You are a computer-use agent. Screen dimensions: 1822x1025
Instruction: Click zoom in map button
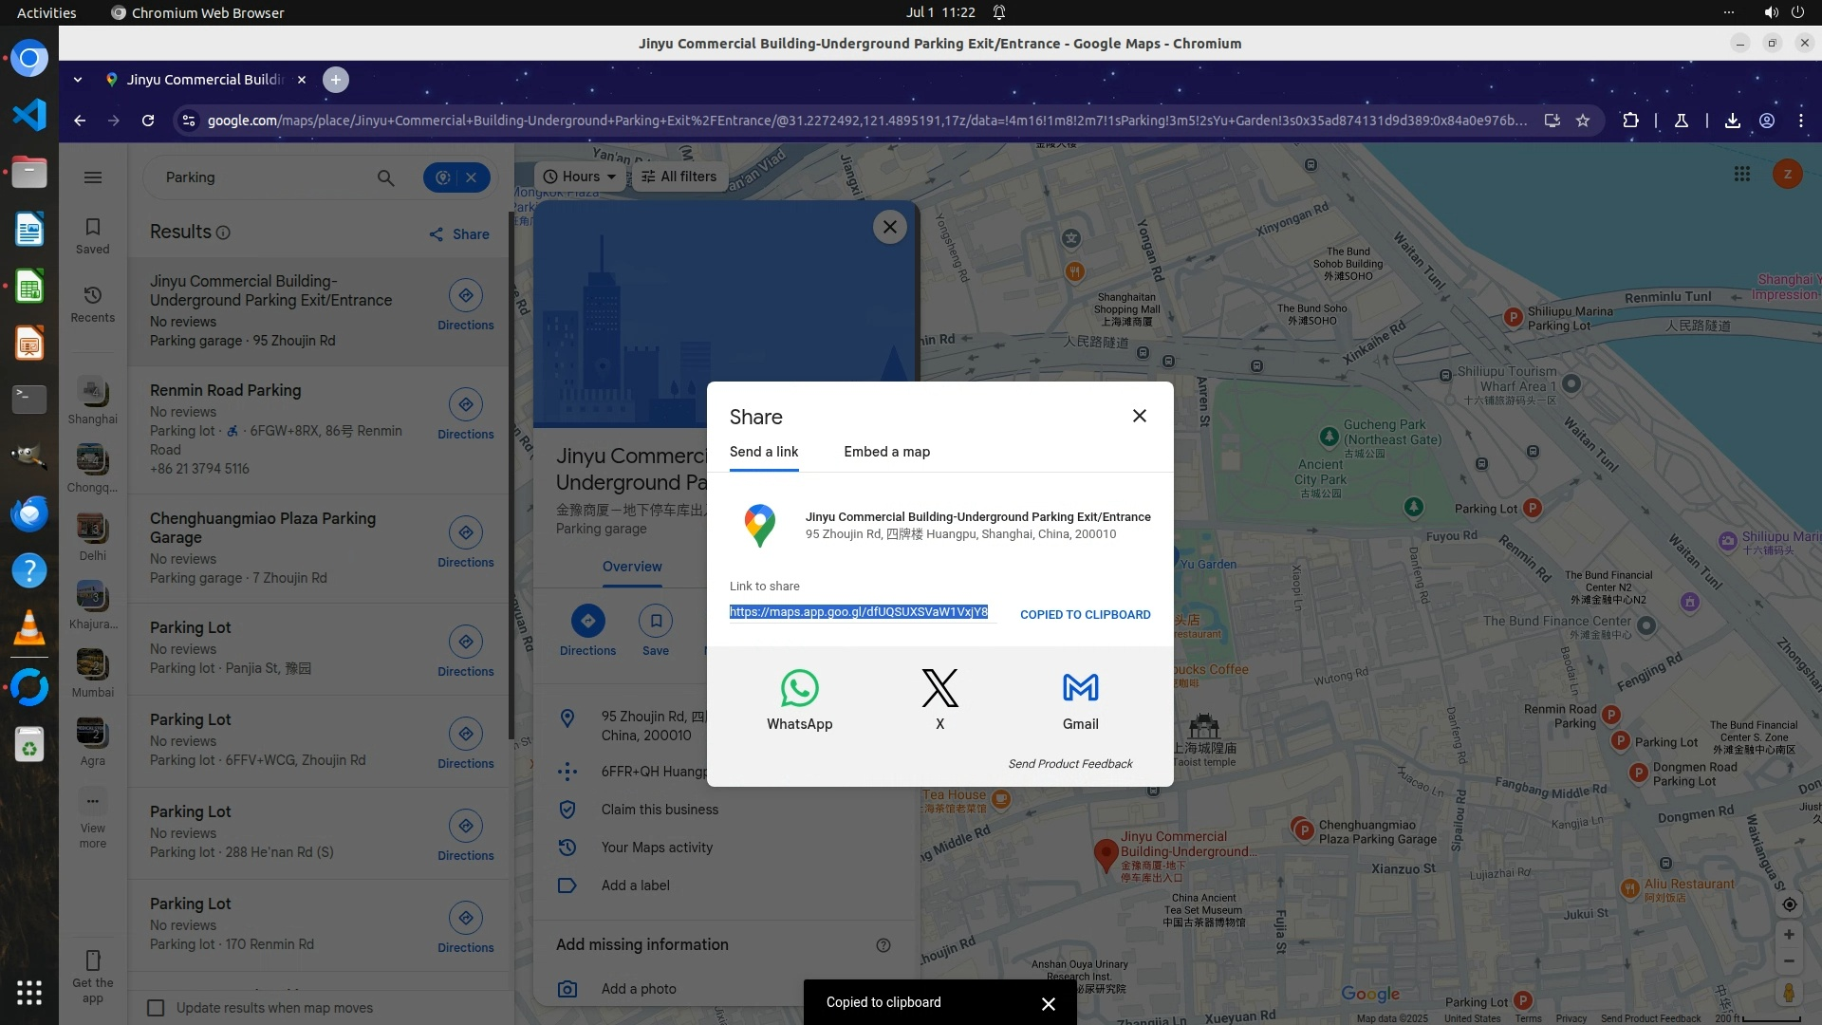pos(1788,934)
